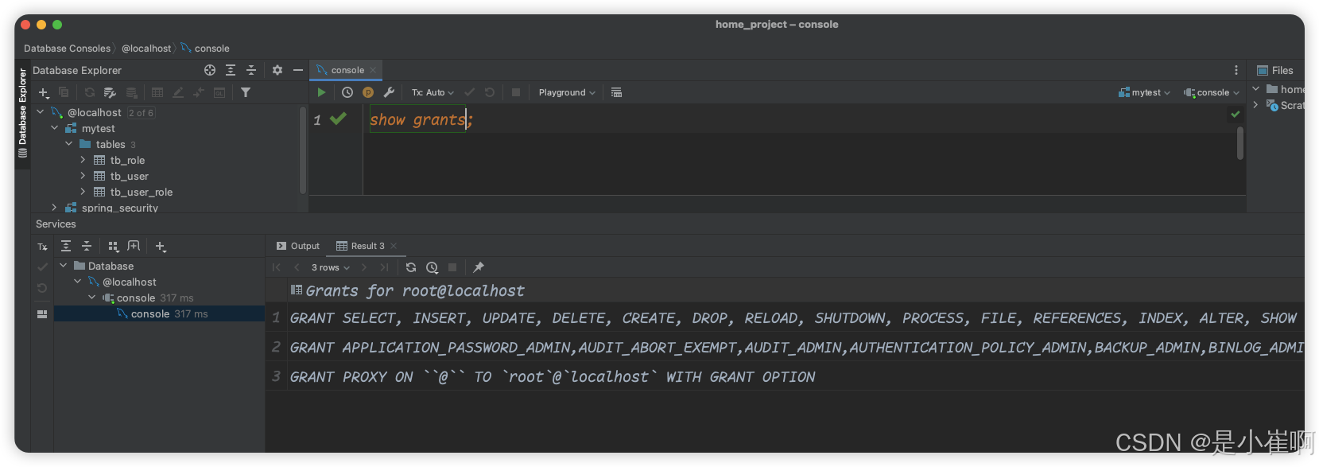The width and height of the screenshot is (1319, 467).
Task: Reload the result page with refresh icon
Action: (411, 267)
